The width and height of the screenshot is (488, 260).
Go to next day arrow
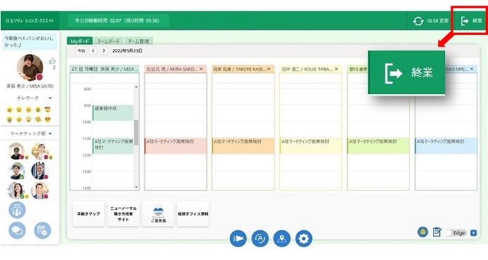point(104,50)
